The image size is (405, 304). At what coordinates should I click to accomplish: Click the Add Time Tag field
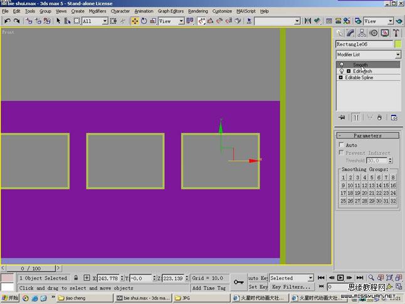pyautogui.click(x=209, y=288)
